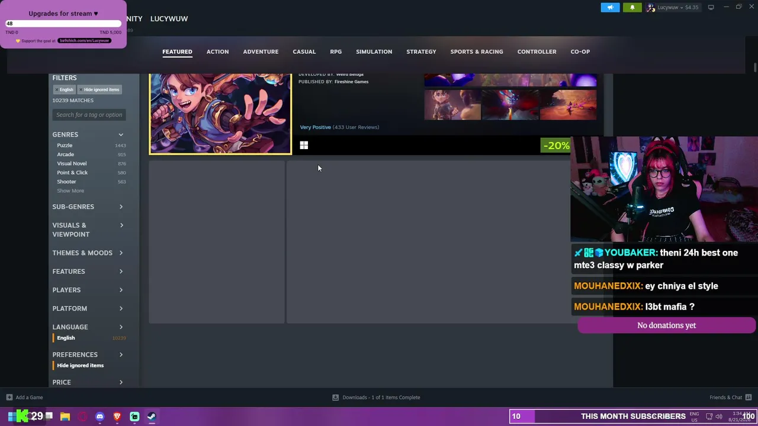Collapse the Preferences section

[89, 354]
